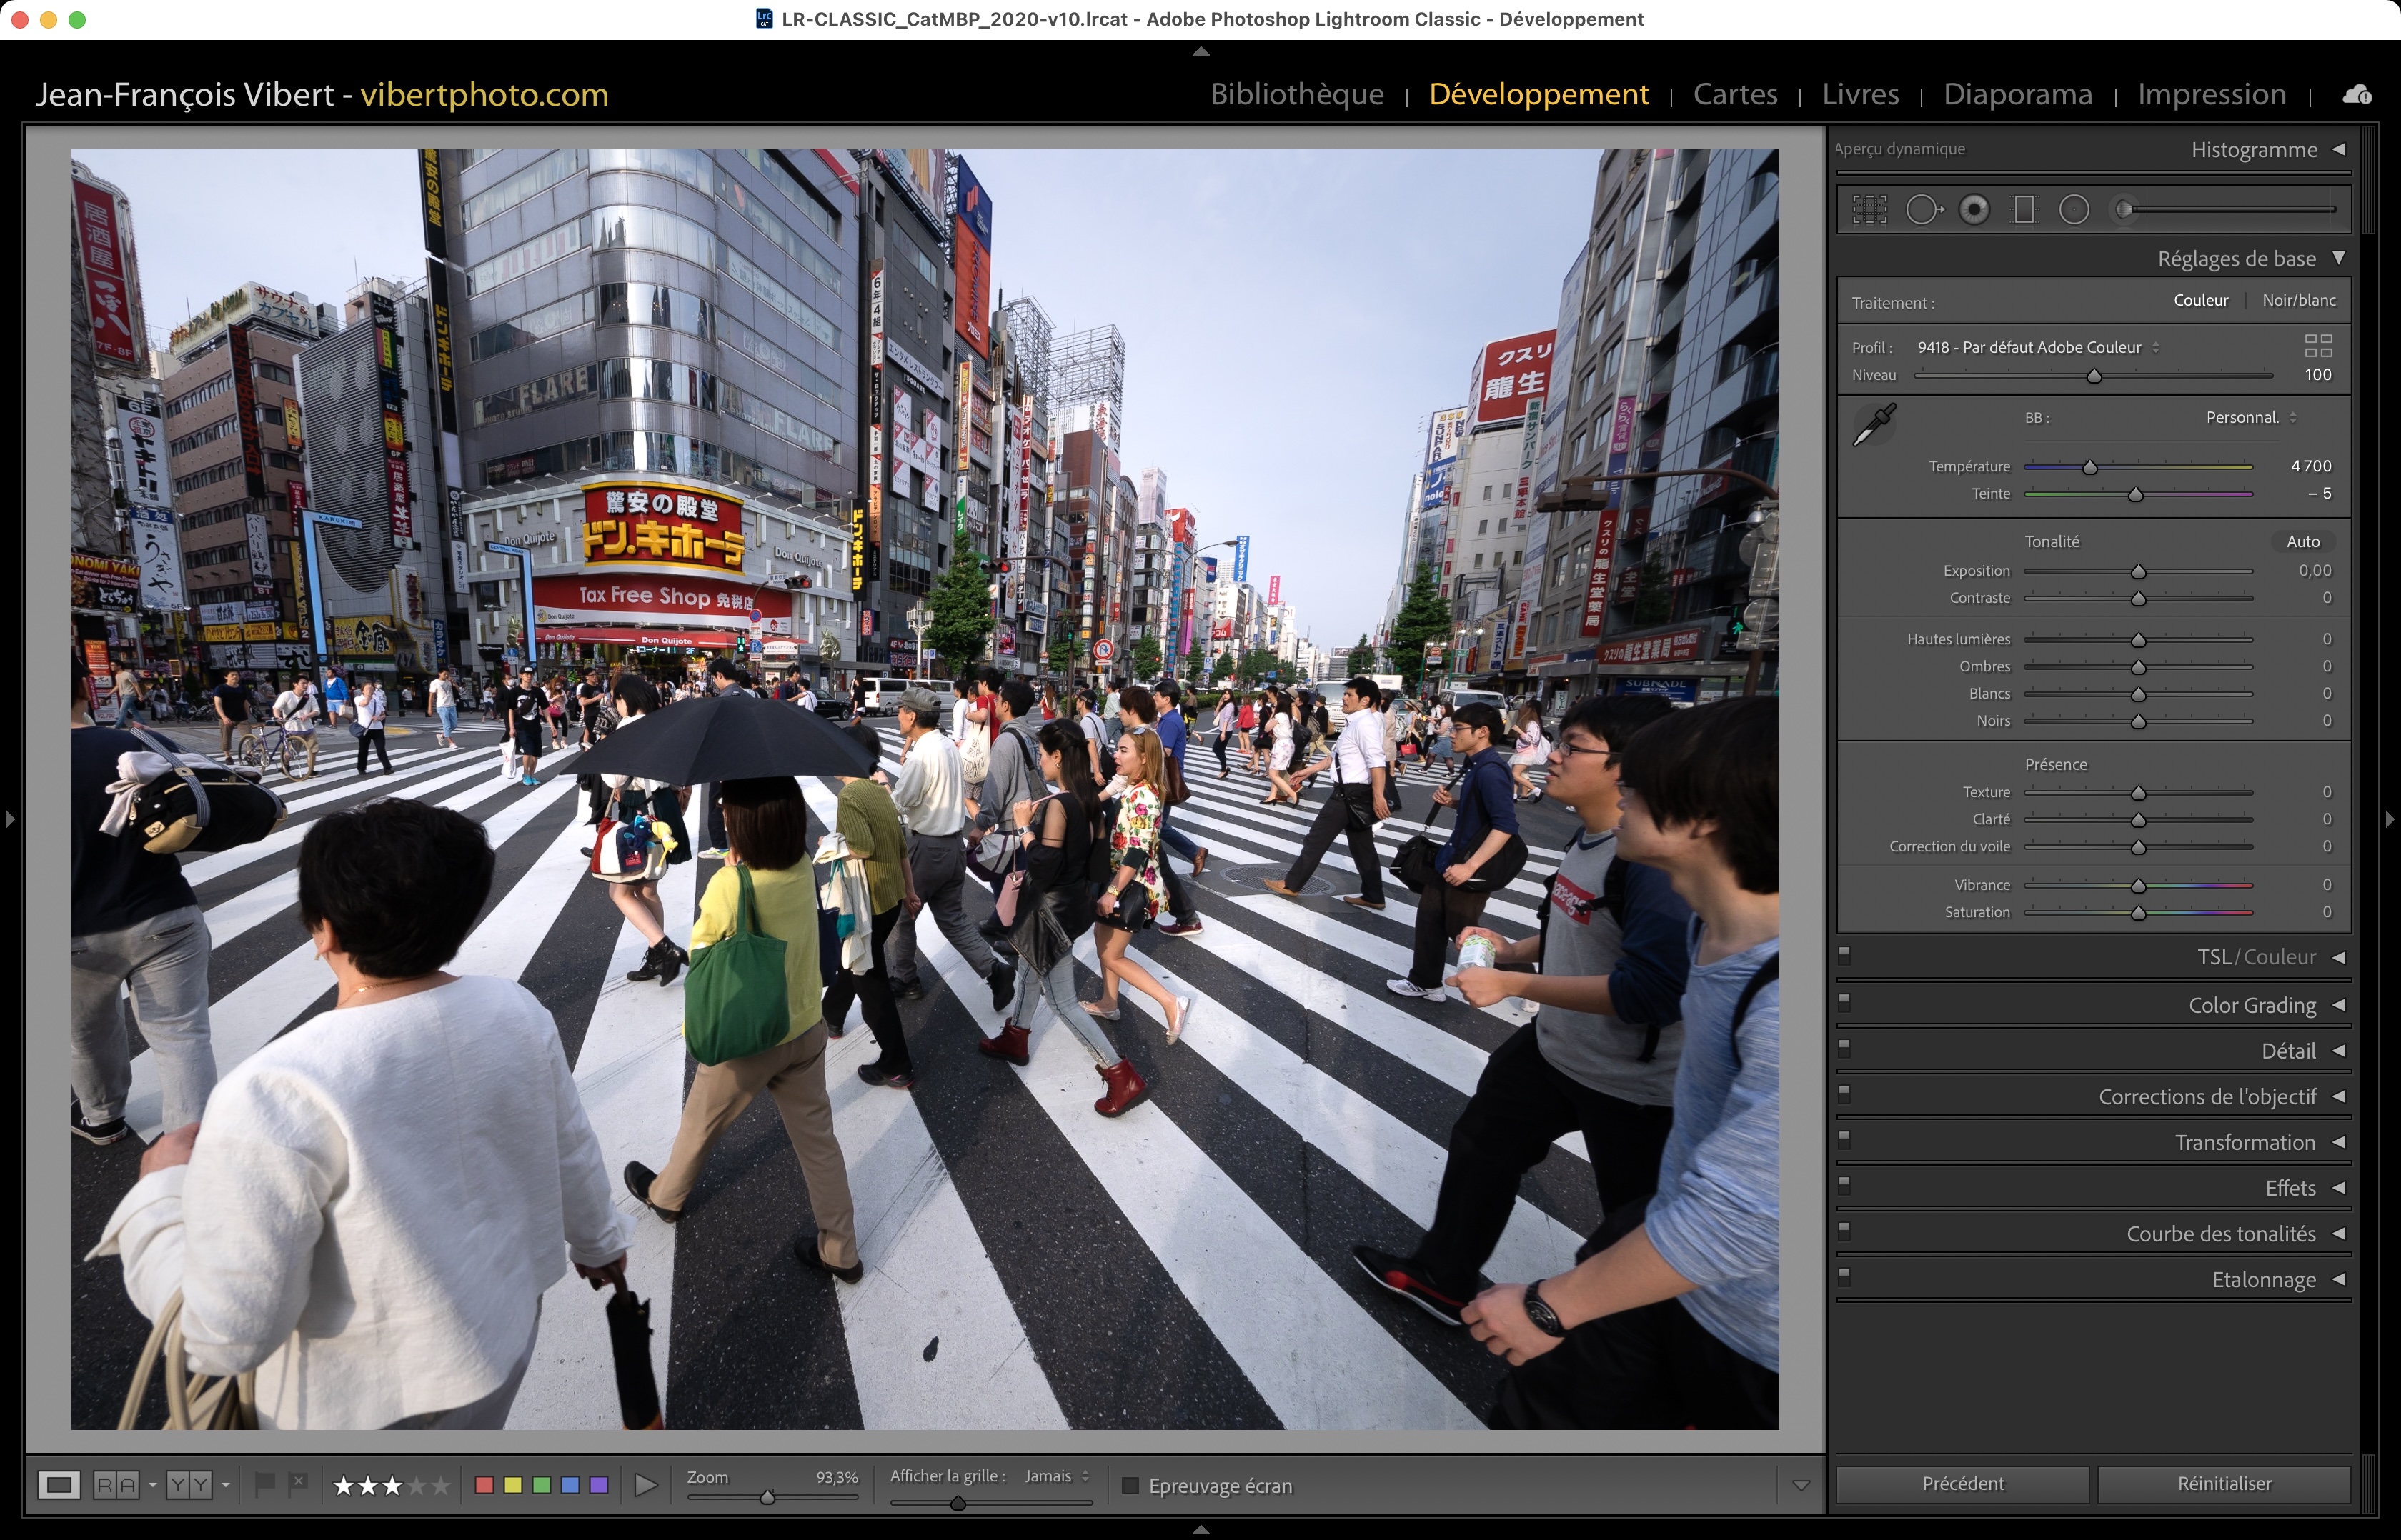Screen dimensions: 2401x1540
Task: Apply the red color label swatch
Action: coord(484,1485)
